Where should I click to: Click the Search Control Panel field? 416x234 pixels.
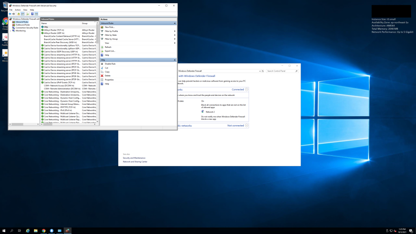point(282,71)
